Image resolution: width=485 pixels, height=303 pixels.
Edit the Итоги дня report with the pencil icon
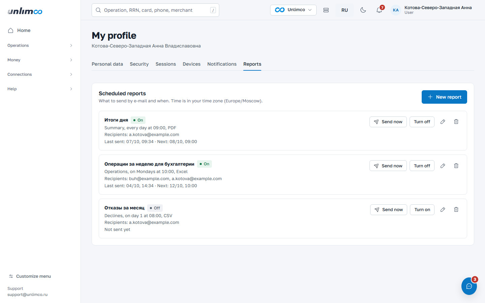(x=443, y=122)
